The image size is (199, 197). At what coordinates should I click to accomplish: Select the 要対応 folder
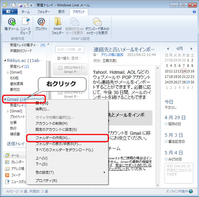pyautogui.click(x=15, y=90)
